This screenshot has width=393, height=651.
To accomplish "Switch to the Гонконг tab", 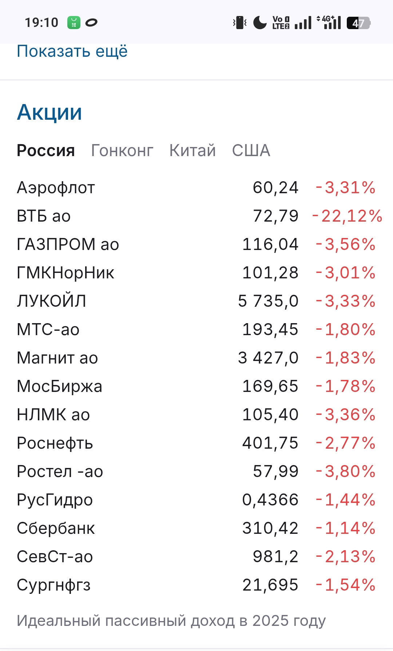I will tap(122, 150).
